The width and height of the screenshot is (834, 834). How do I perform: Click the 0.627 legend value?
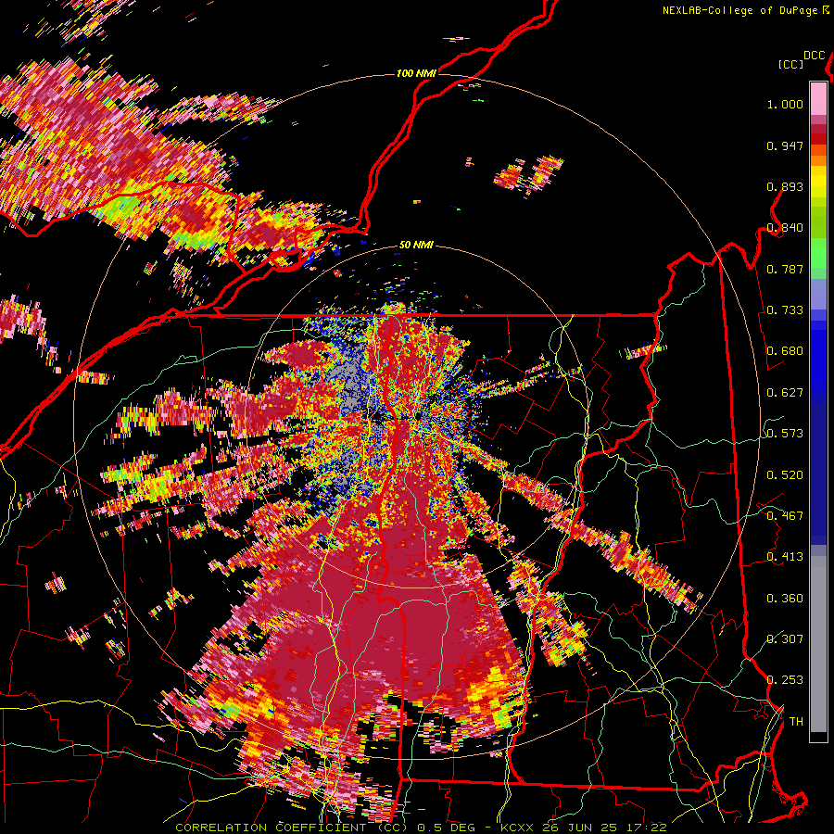coord(785,393)
